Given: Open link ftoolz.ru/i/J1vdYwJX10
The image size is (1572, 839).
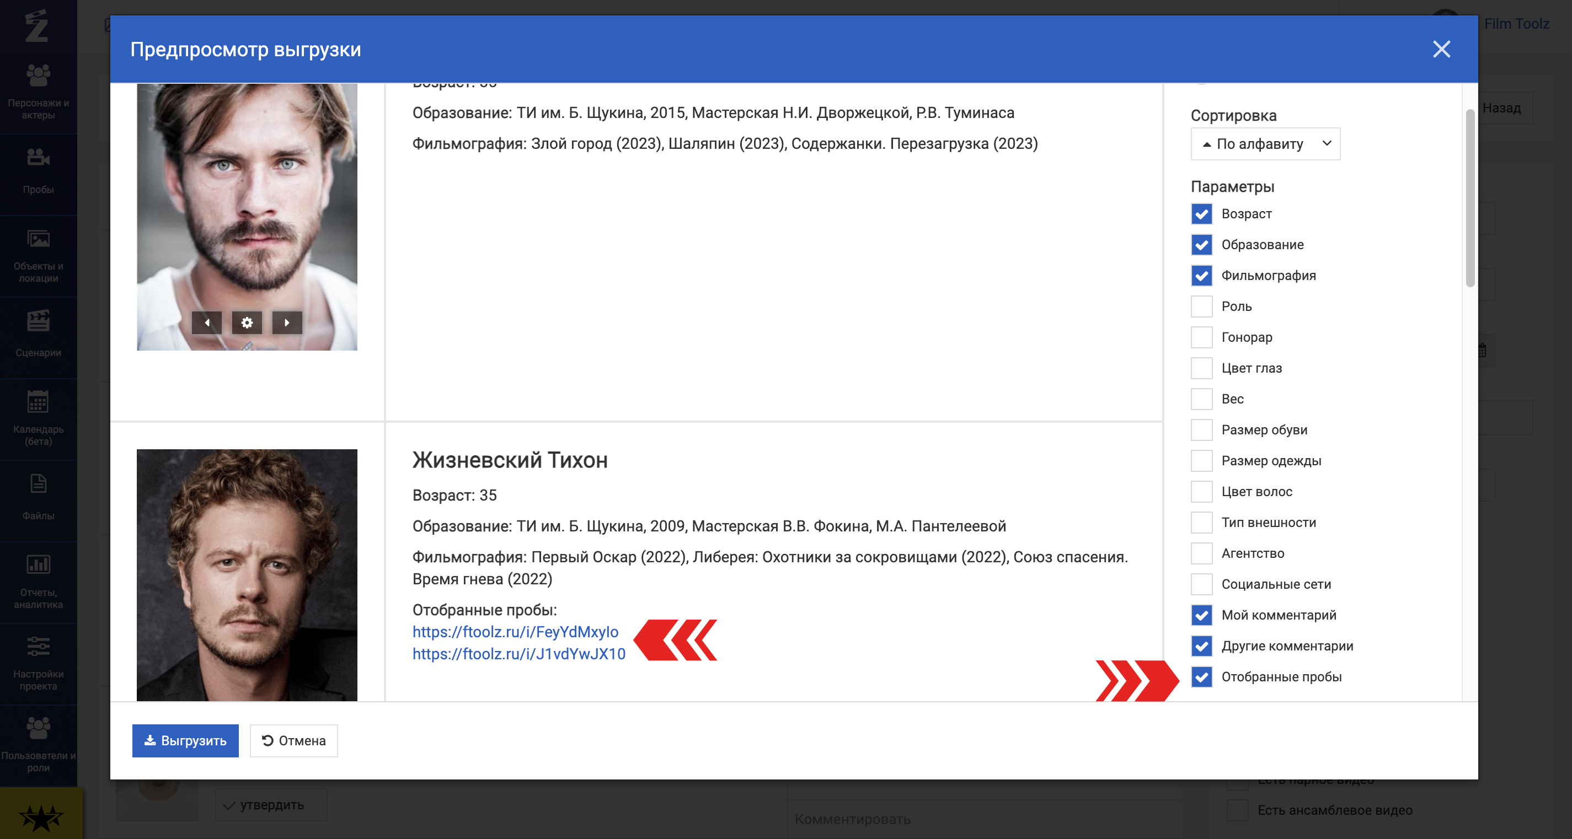Looking at the screenshot, I should pos(518,654).
